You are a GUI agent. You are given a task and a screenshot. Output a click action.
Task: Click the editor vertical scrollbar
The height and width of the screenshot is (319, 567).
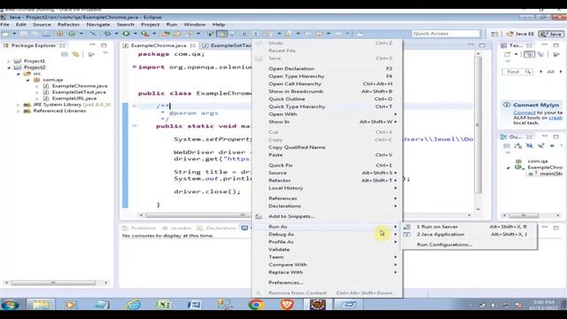coord(478,125)
